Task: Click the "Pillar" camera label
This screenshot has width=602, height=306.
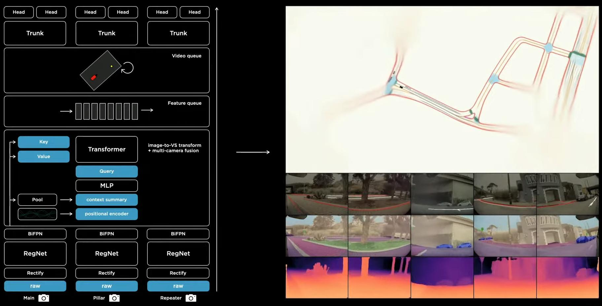Action: click(99, 298)
